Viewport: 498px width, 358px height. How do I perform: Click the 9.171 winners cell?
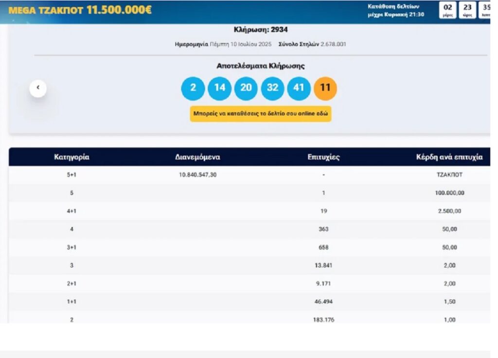tap(323, 284)
